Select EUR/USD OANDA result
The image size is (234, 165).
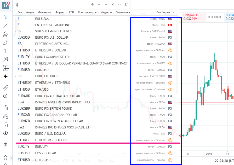[x=95, y=70]
